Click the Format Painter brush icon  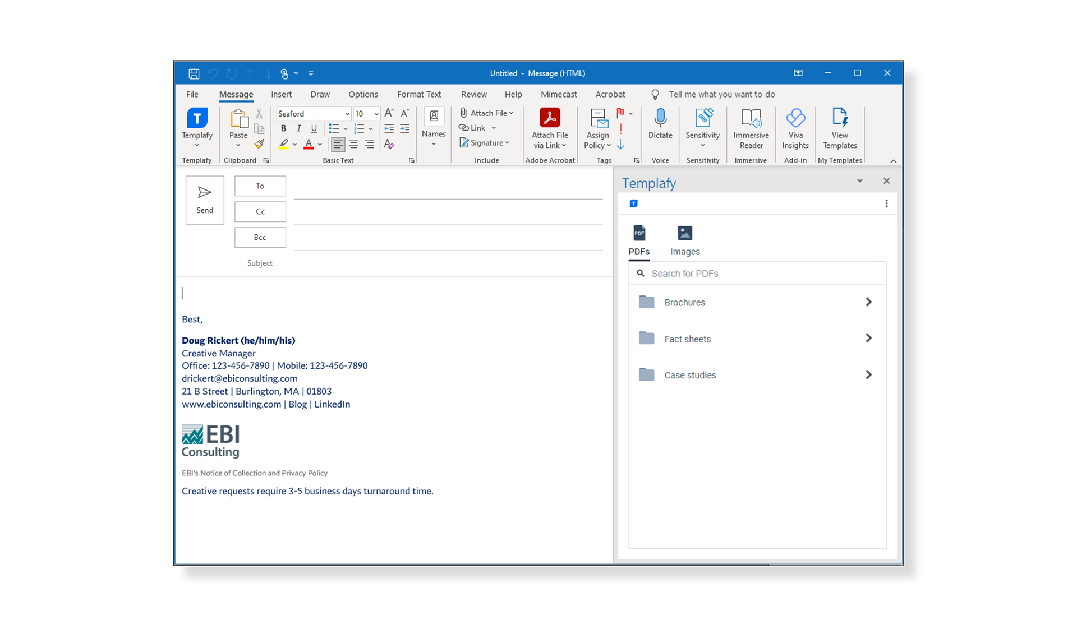pos(259,144)
